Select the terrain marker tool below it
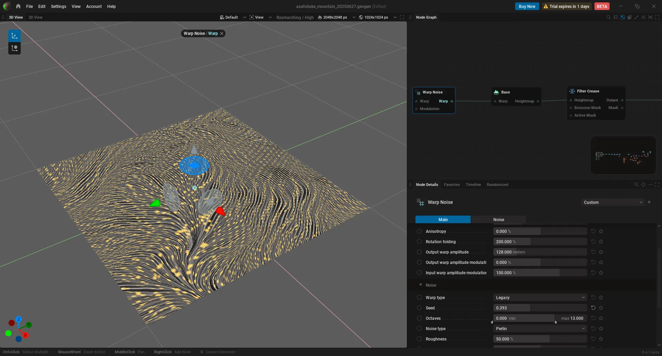 (14, 48)
